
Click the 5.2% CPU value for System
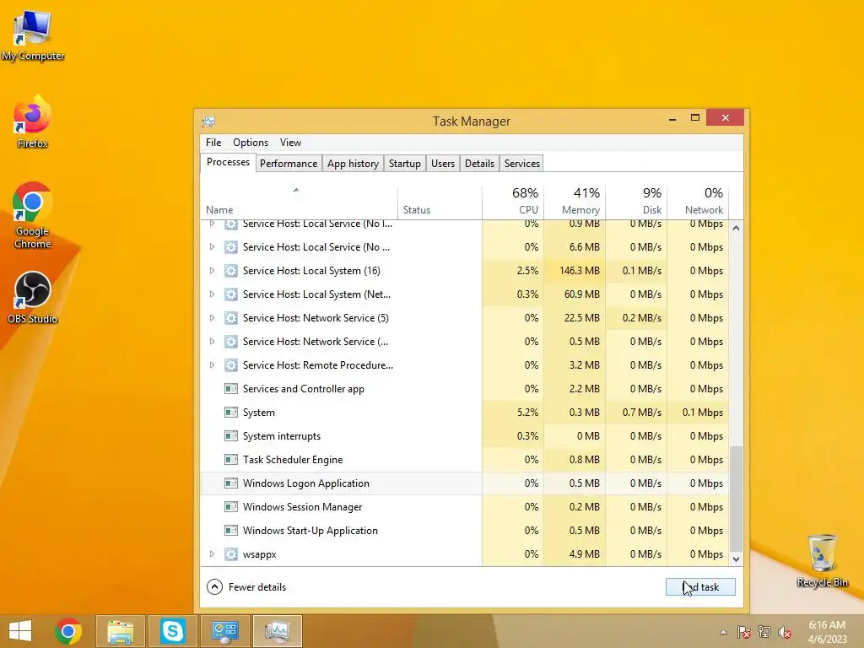pyautogui.click(x=528, y=412)
